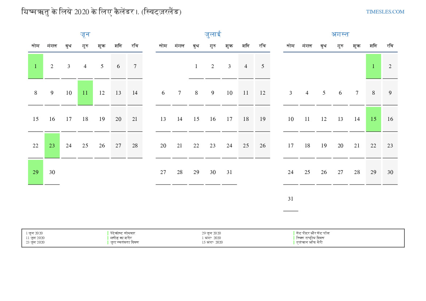Image resolution: width=426 pixels, height=301 pixels.
Task: Click the जुलाई month heading
Action: (x=212, y=35)
